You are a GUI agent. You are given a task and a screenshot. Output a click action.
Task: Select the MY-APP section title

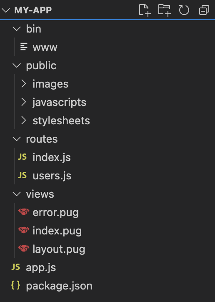[x=33, y=10]
